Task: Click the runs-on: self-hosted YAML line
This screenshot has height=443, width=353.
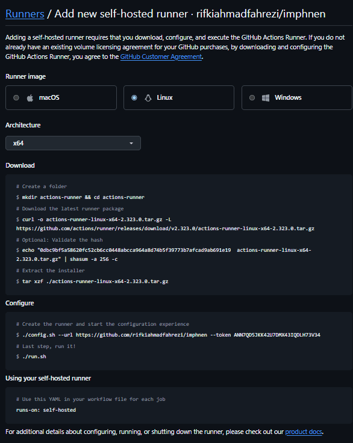Action: (x=46, y=410)
